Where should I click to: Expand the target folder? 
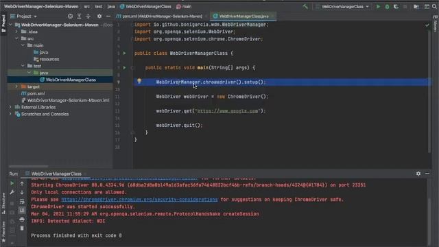pos(16,86)
